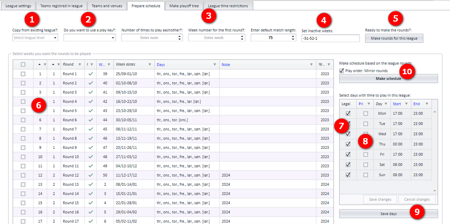Check the Pri checkbox for Fri

click(x=365, y=154)
